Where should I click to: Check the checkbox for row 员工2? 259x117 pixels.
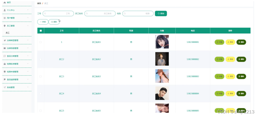tap(40, 59)
